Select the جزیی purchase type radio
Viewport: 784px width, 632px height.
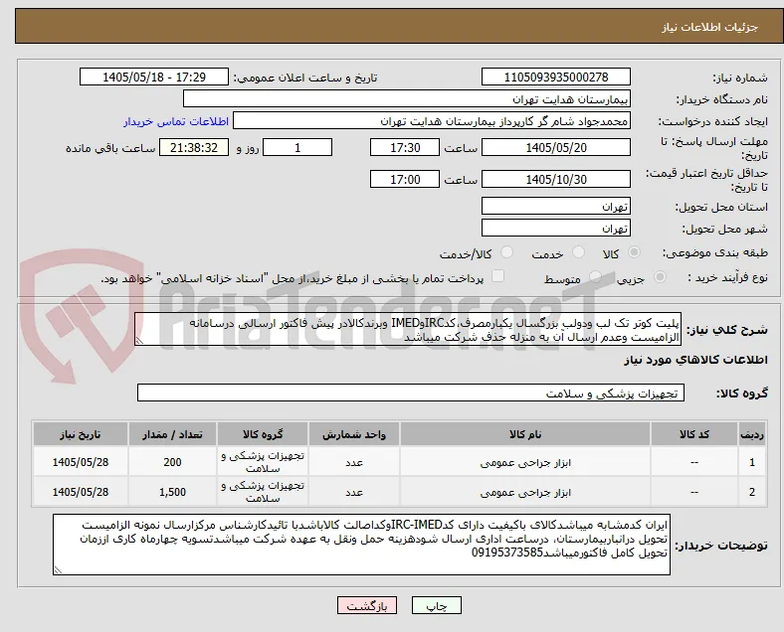coord(660,277)
